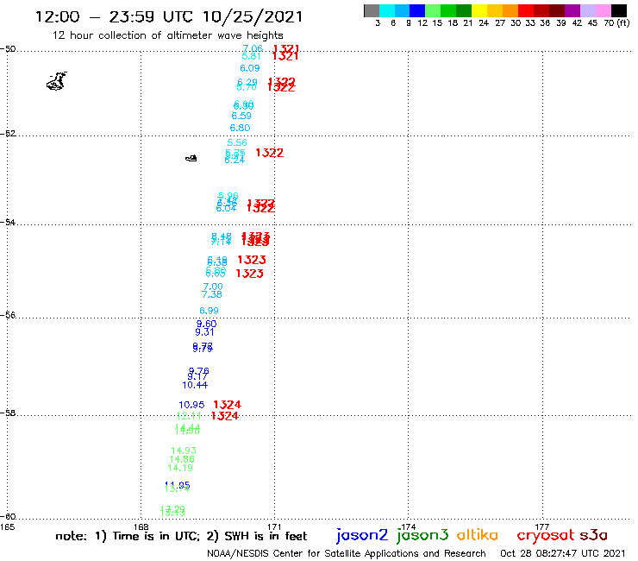
Task: Click the time stamp 1324 beside 10.95
Action: (227, 405)
